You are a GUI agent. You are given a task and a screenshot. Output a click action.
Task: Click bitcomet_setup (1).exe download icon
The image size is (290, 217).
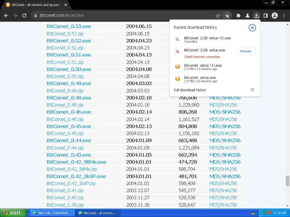pyautogui.click(x=178, y=66)
